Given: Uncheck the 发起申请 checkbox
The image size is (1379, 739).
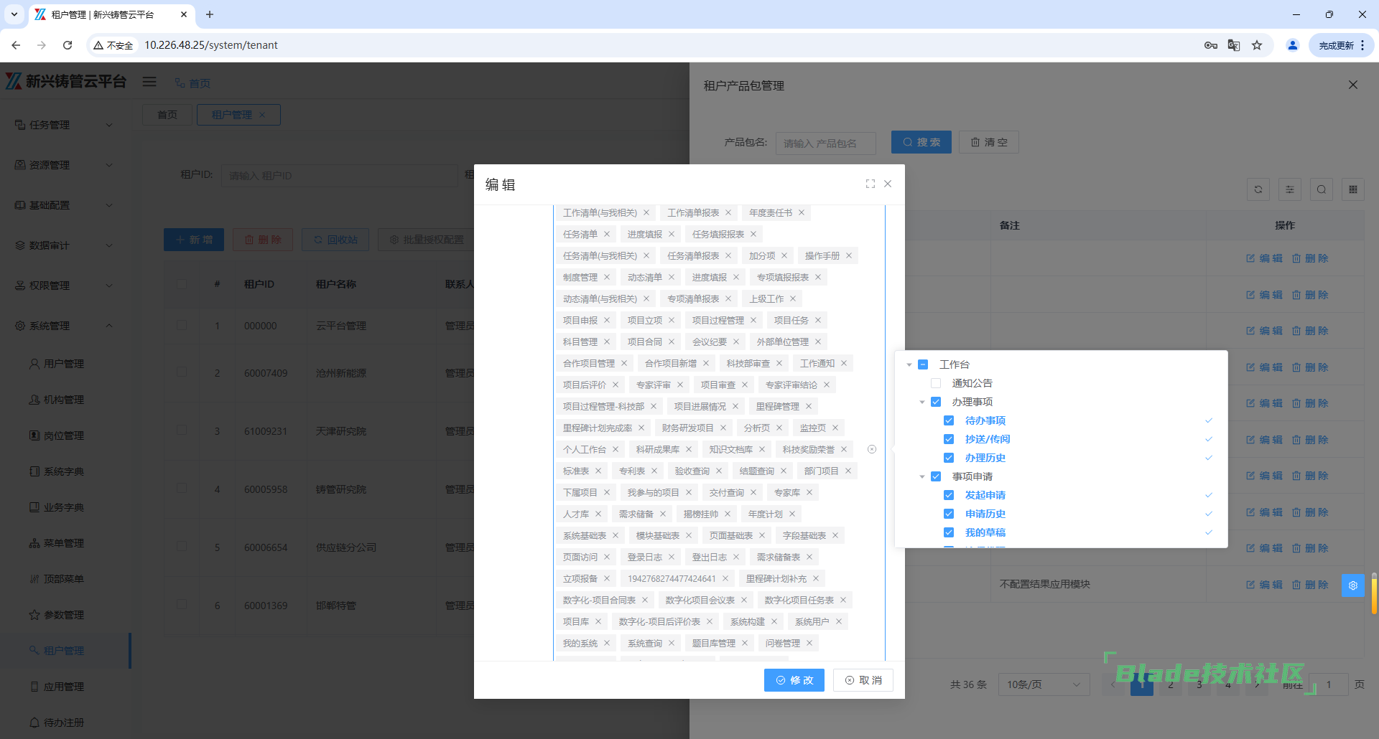Looking at the screenshot, I should tap(949, 495).
